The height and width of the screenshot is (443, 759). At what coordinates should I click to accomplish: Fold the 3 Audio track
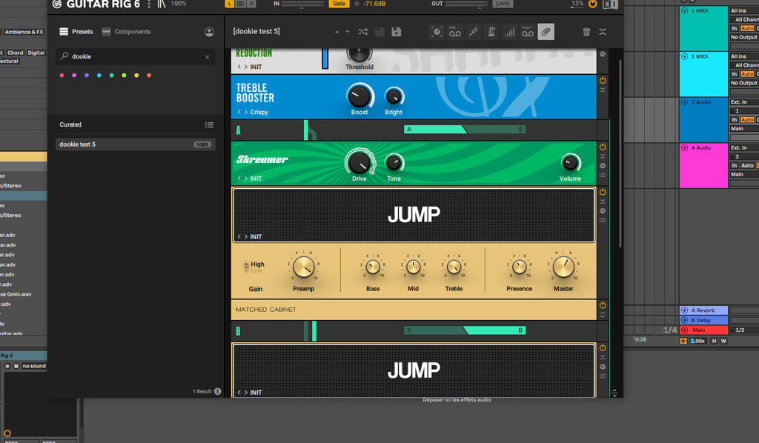(x=684, y=102)
